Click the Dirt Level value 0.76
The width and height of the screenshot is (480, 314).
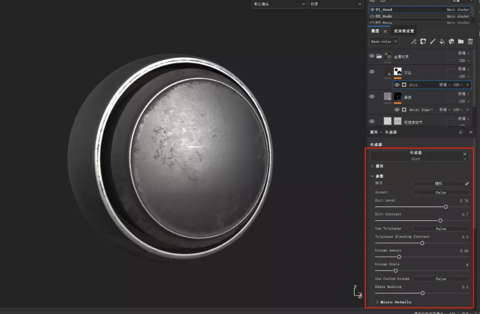[464, 201]
